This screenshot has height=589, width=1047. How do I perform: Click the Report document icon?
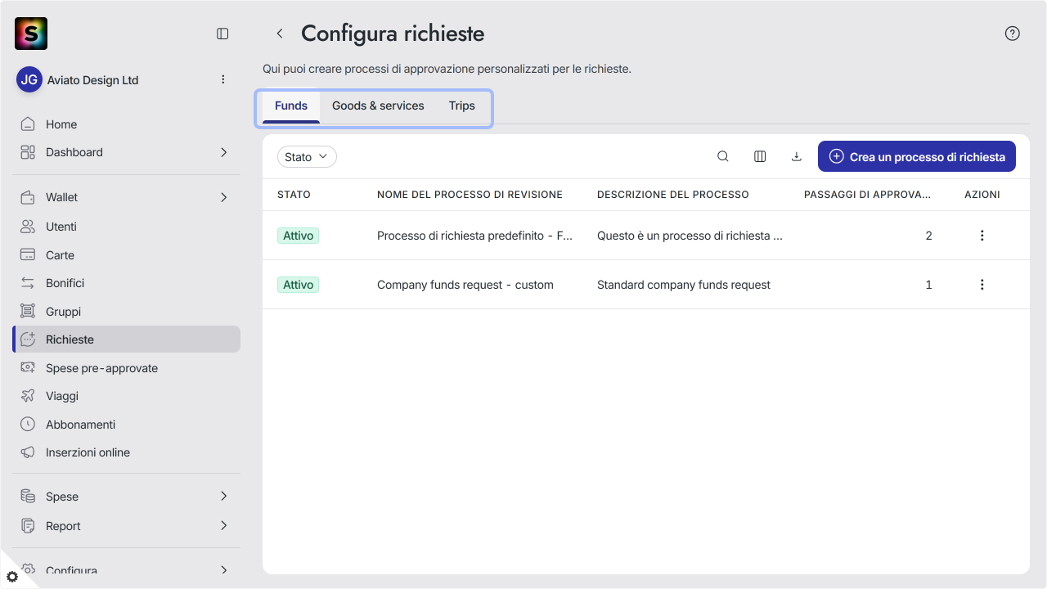tap(28, 526)
